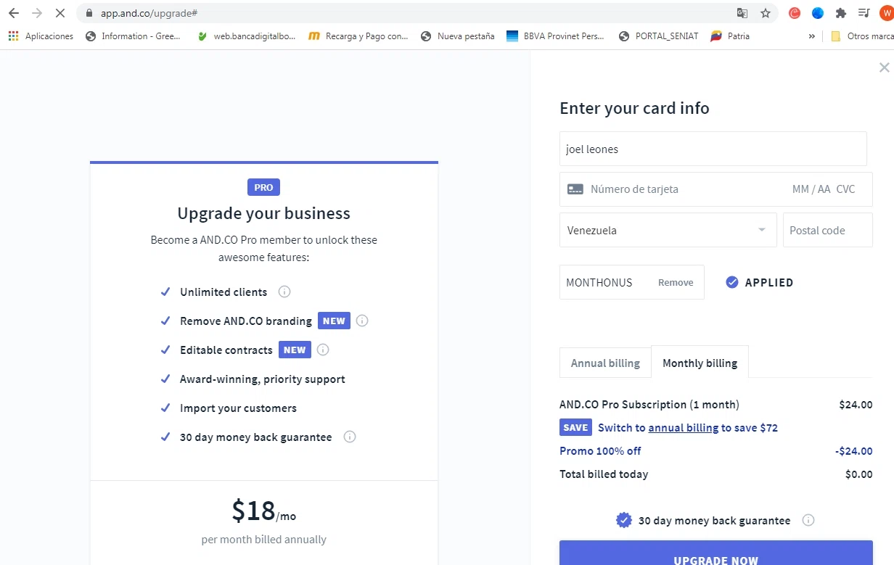
Task: Click the SAVE badge
Action: coord(575,427)
